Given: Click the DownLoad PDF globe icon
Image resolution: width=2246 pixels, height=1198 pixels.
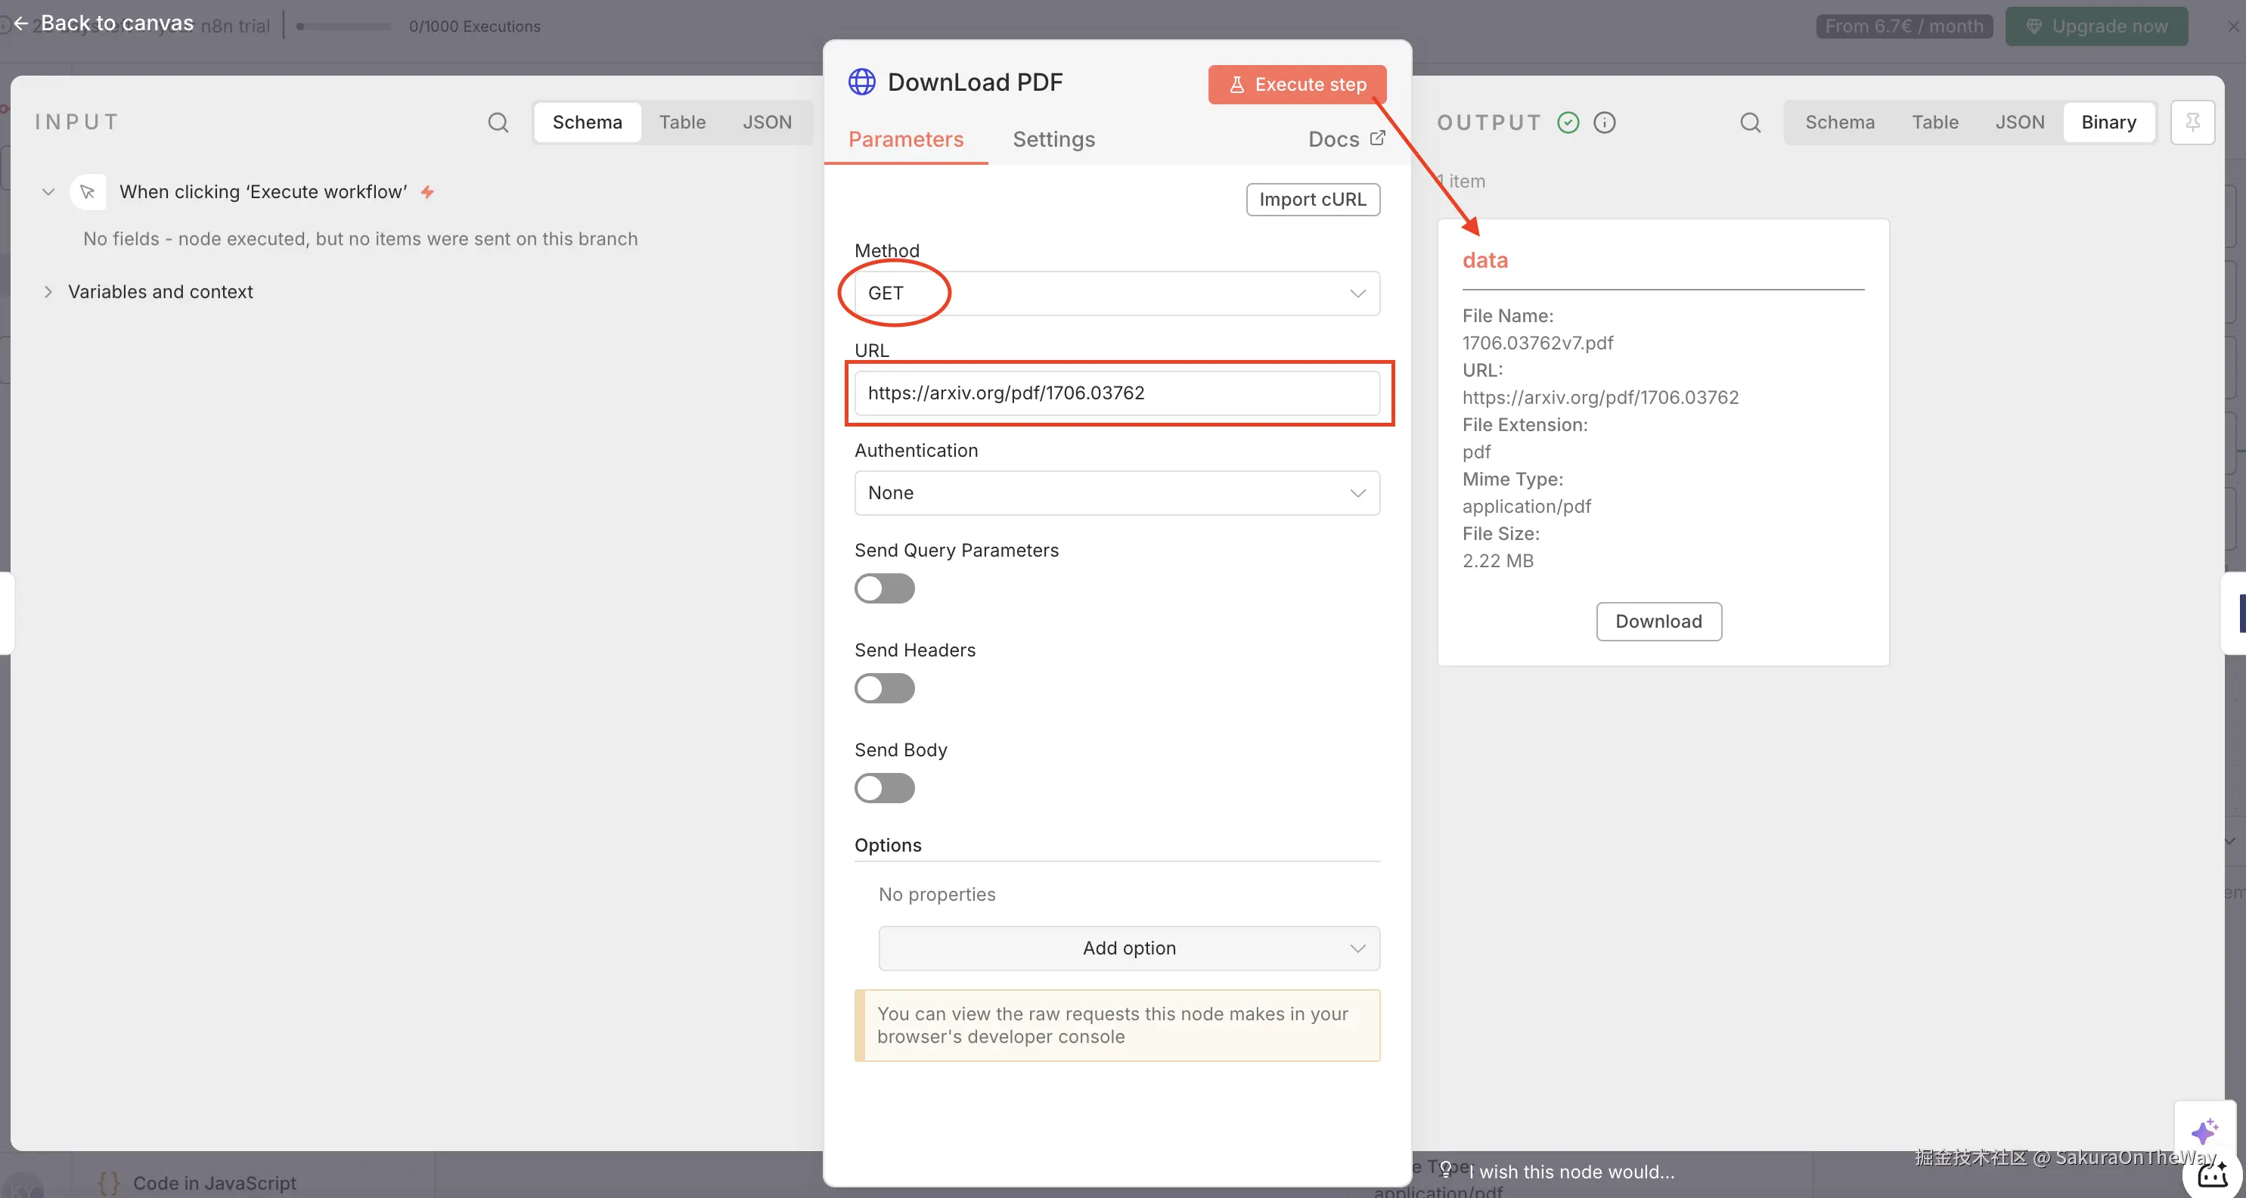Looking at the screenshot, I should point(861,82).
